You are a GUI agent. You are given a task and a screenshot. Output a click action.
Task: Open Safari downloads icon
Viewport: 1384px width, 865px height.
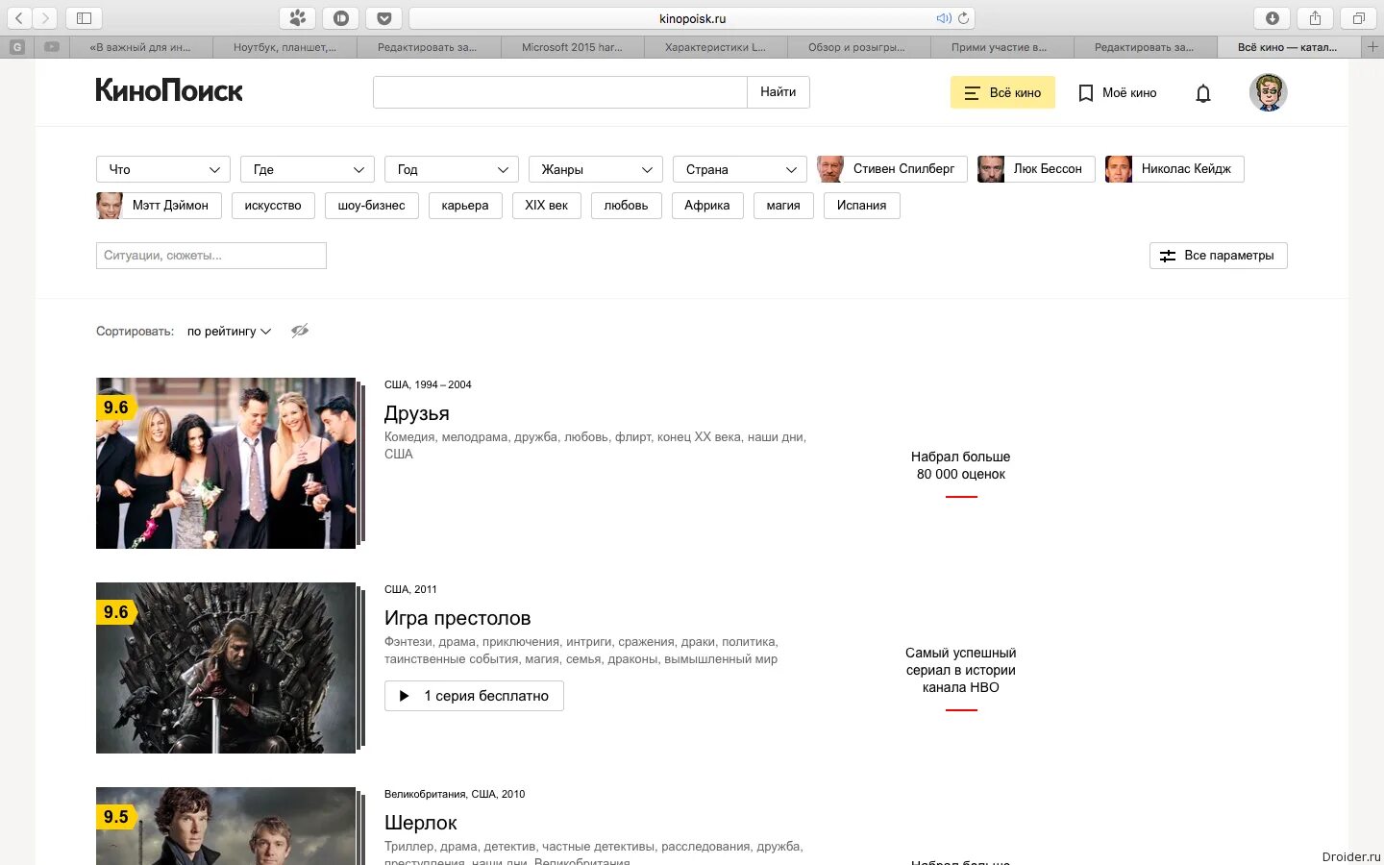coord(1272,18)
